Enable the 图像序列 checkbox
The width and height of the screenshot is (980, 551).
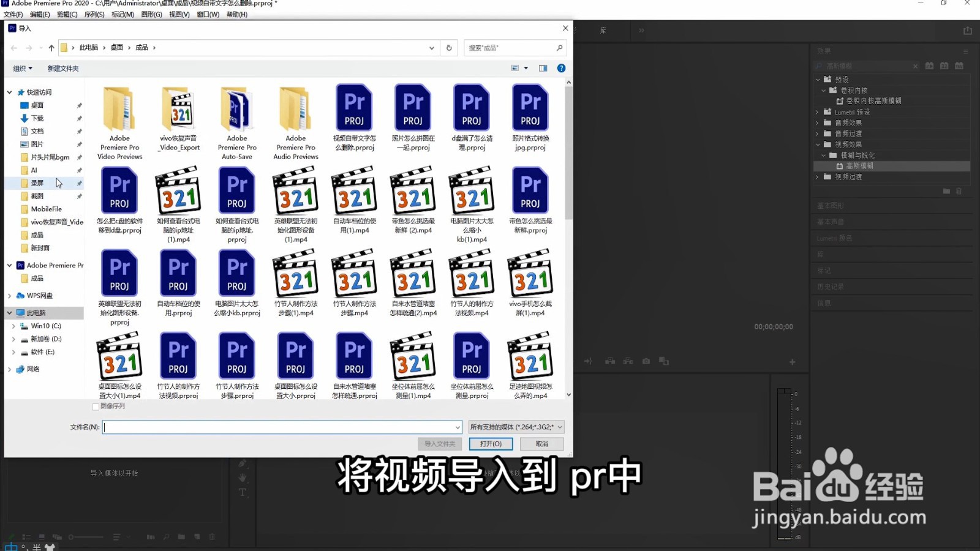(96, 406)
